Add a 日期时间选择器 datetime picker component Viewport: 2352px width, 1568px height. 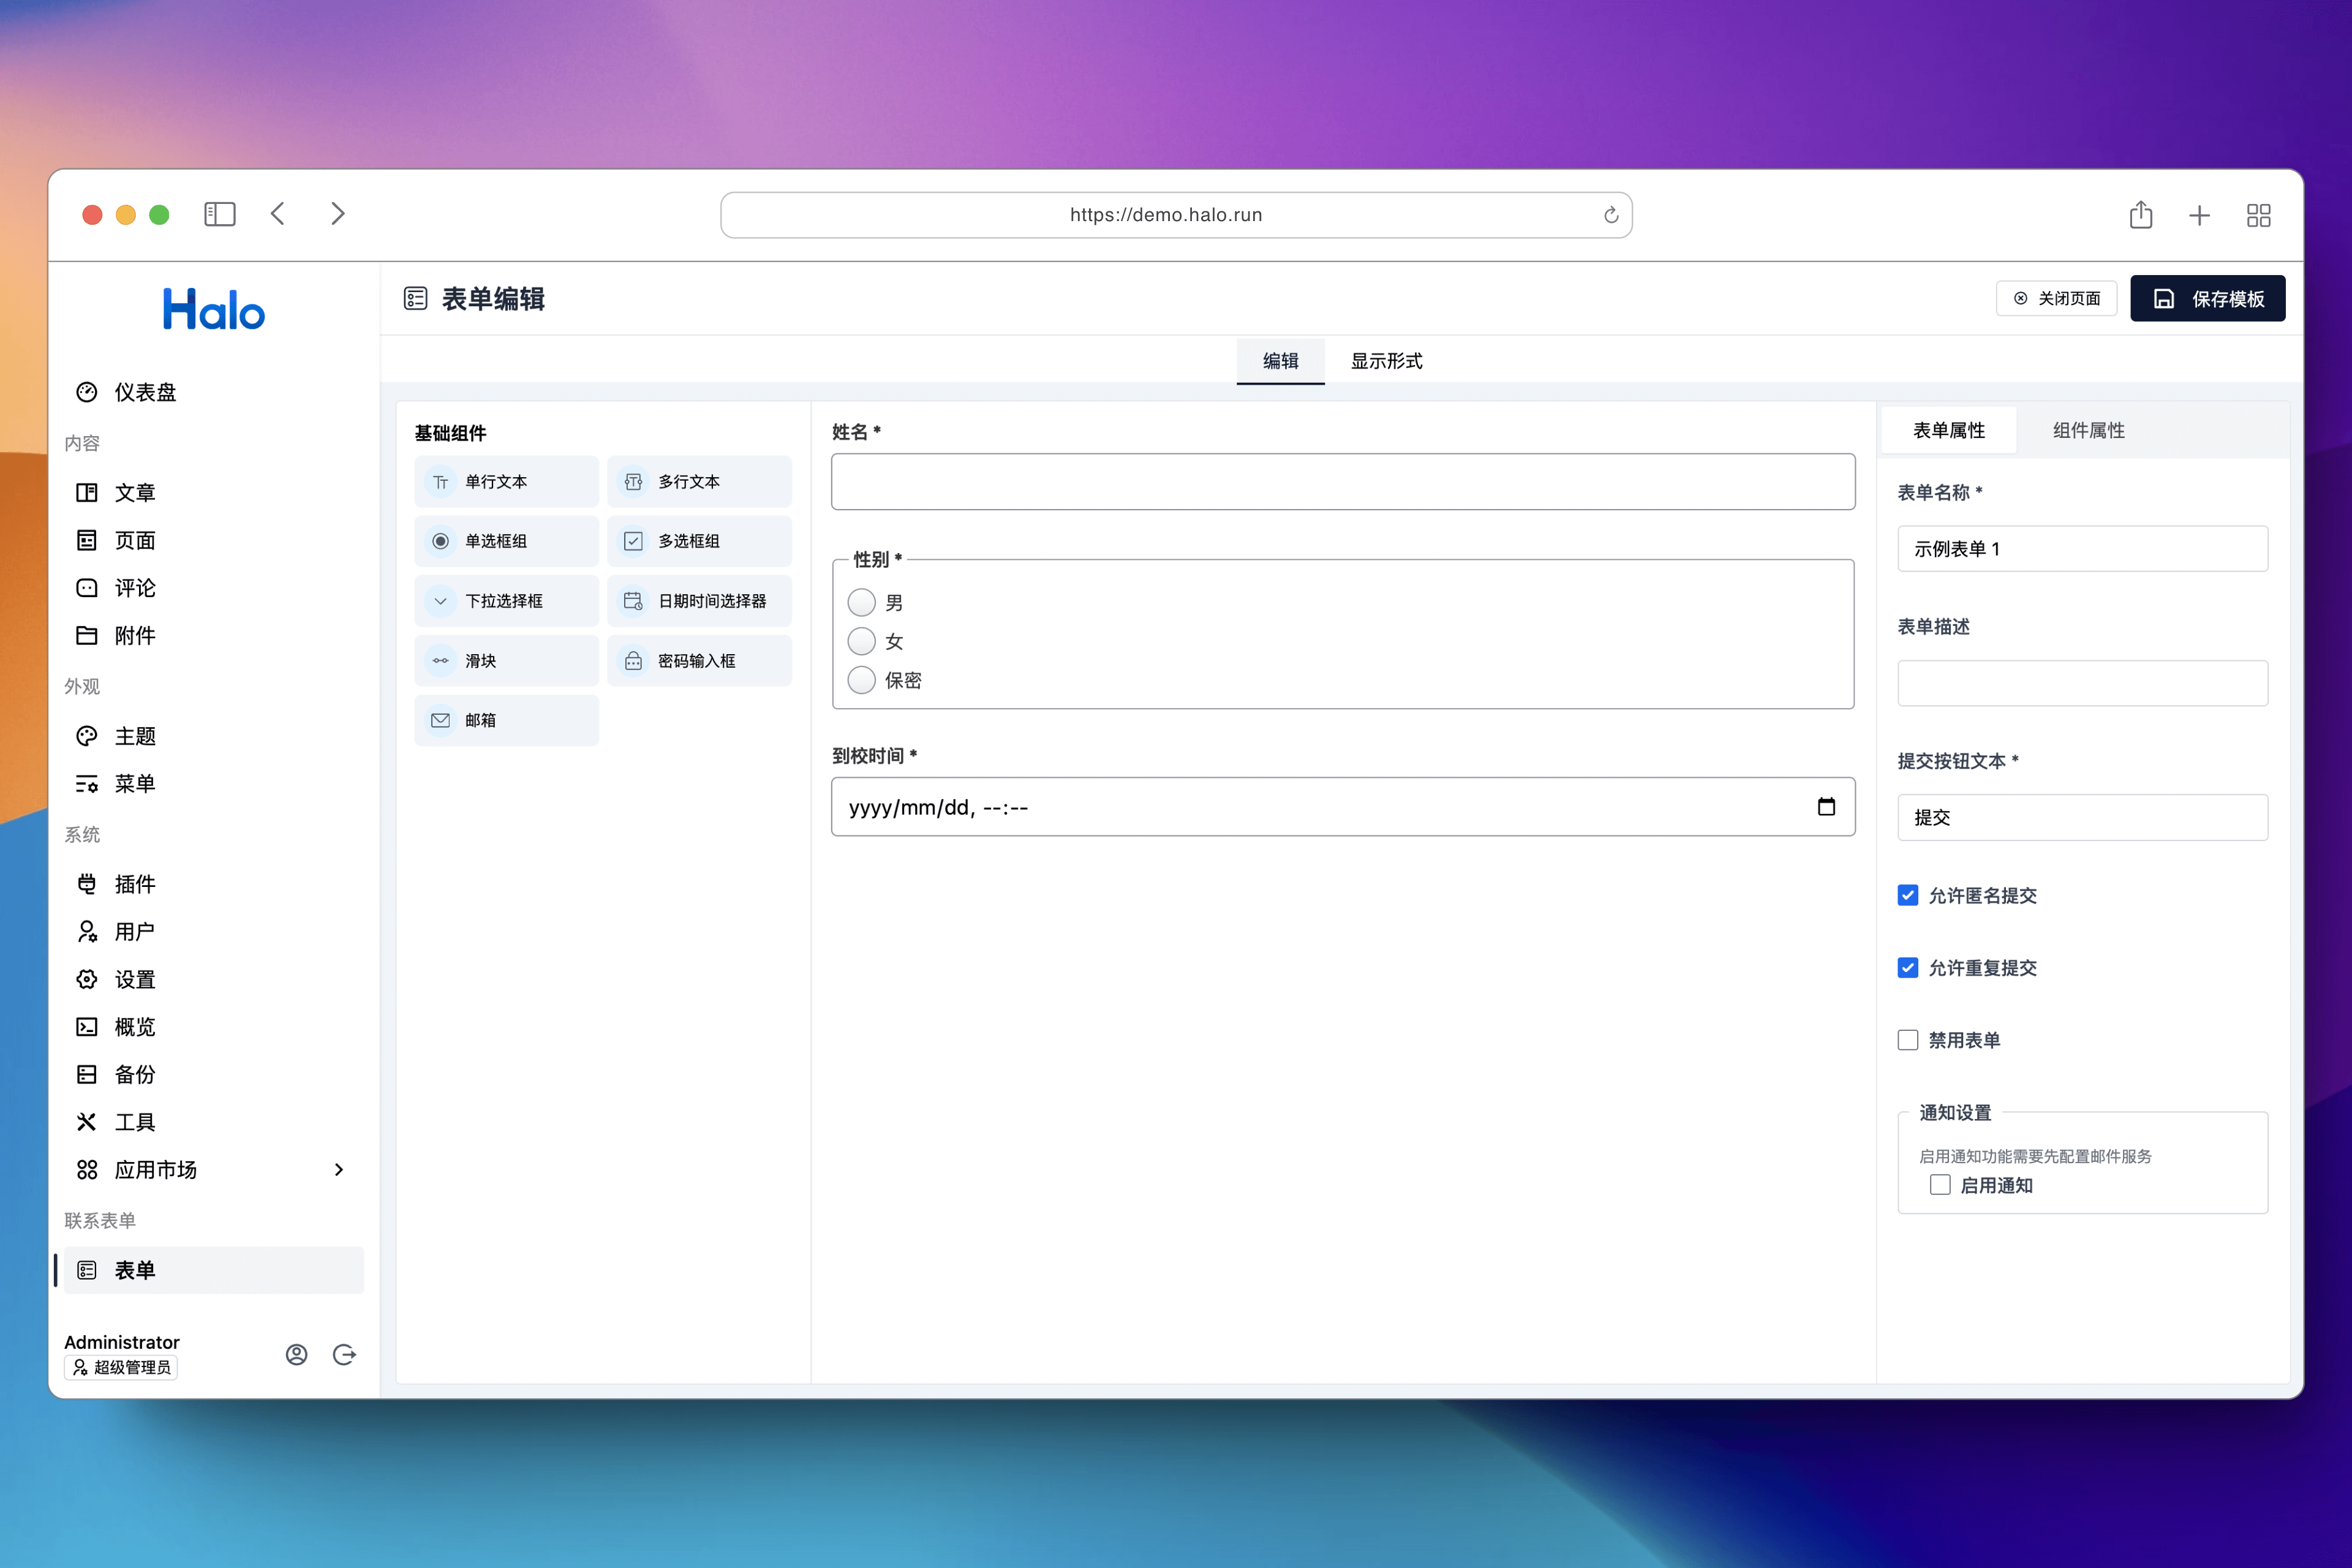(699, 601)
